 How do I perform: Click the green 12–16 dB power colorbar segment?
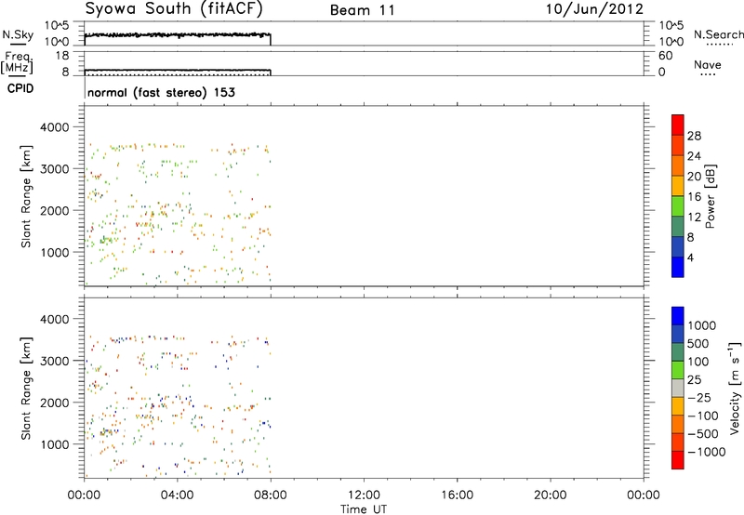678,206
